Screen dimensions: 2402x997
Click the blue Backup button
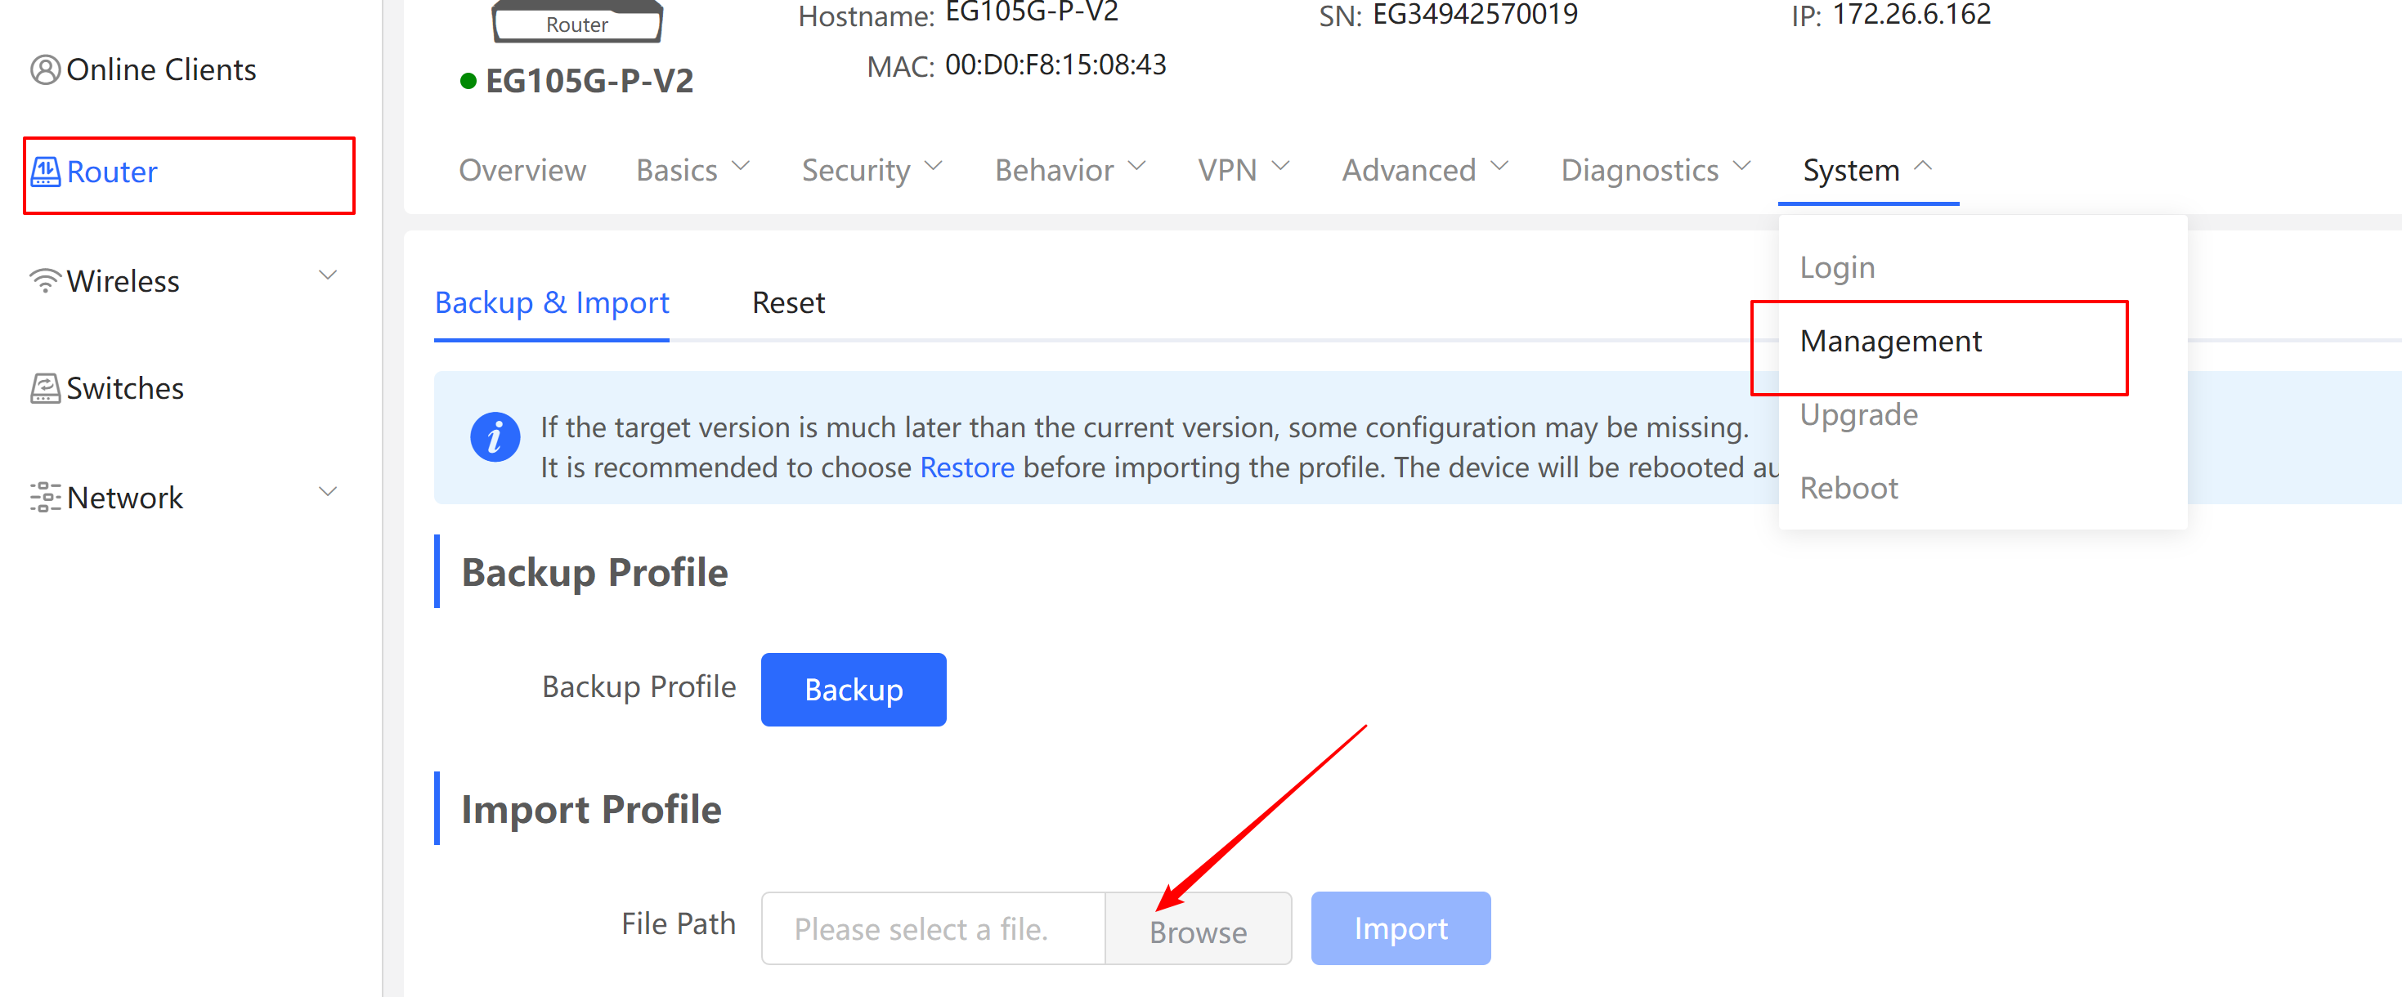point(854,690)
